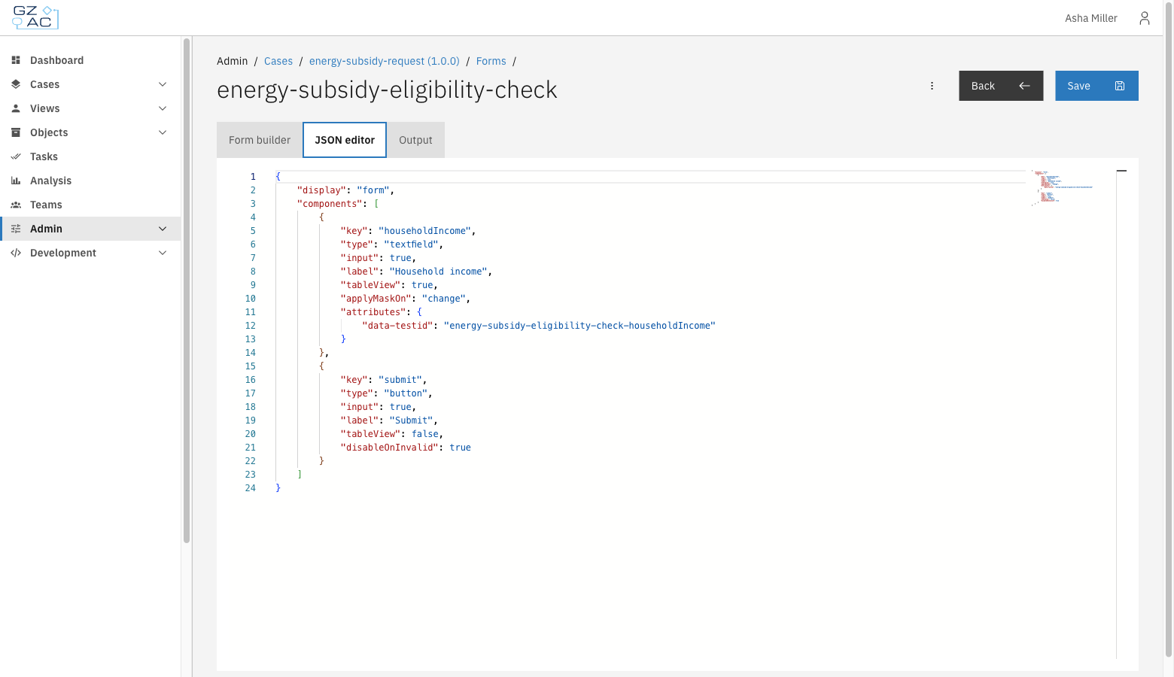Open Teams in the sidebar
The height and width of the screenshot is (677, 1174).
tap(90, 205)
